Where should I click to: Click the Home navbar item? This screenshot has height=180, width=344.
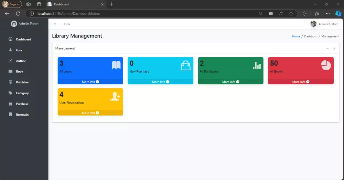click(66, 24)
